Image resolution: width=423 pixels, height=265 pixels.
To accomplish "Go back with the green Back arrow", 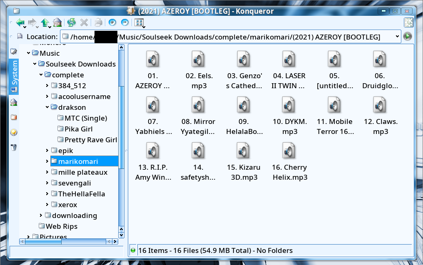I will pos(20,22).
